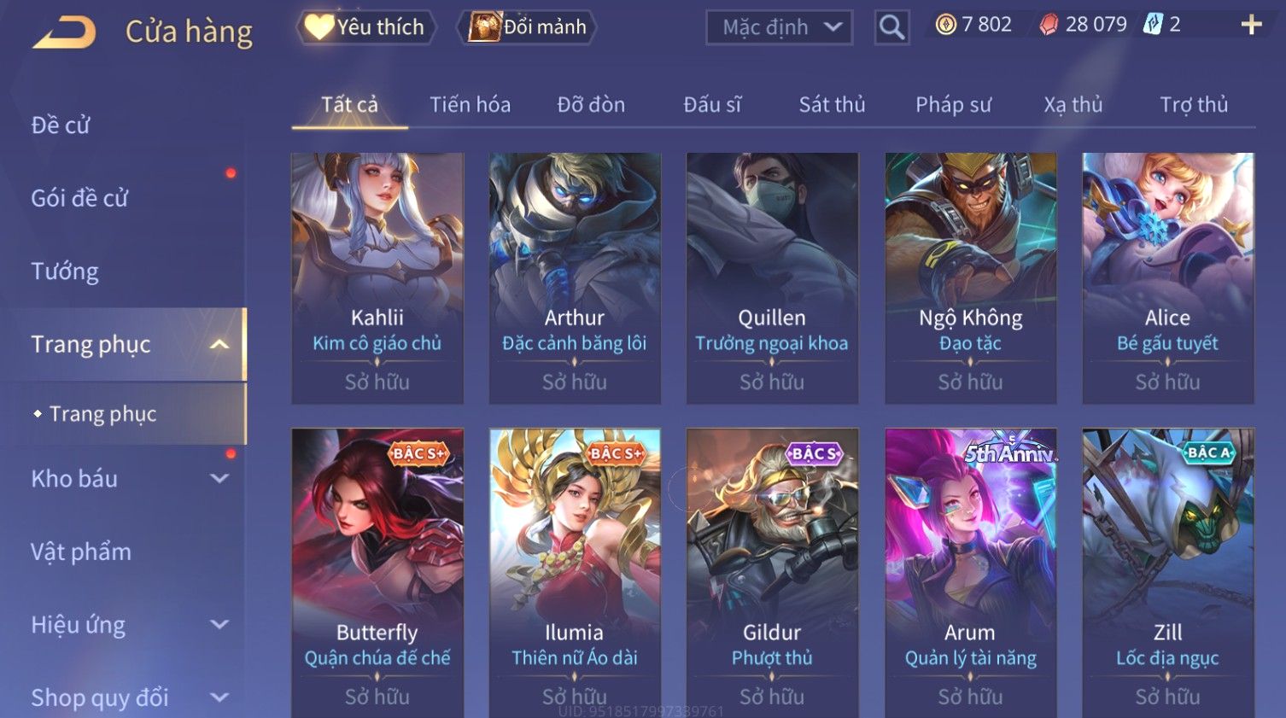Tap the plus icon to add currency
This screenshot has height=718, width=1286.
1251,25
